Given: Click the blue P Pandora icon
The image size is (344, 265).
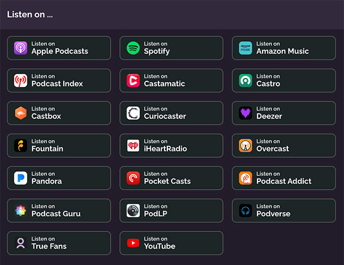Looking at the screenshot, I should pos(20,178).
